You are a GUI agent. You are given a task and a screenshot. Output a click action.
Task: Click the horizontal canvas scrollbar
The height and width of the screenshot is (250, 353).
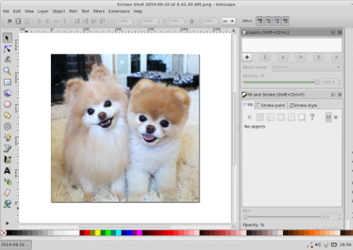click(125, 226)
